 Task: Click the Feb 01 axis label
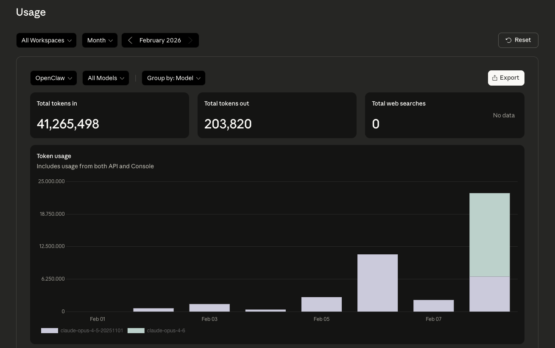tap(98, 319)
